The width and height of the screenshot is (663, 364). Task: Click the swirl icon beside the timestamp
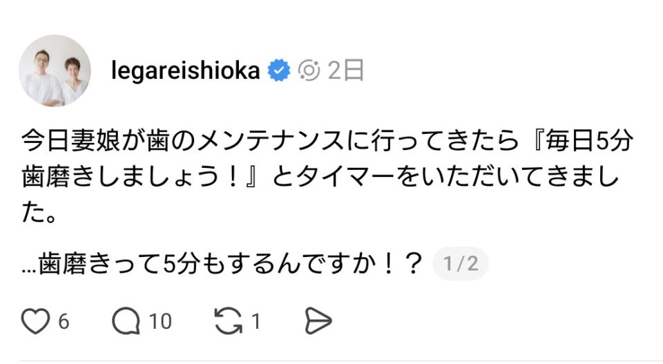(309, 70)
